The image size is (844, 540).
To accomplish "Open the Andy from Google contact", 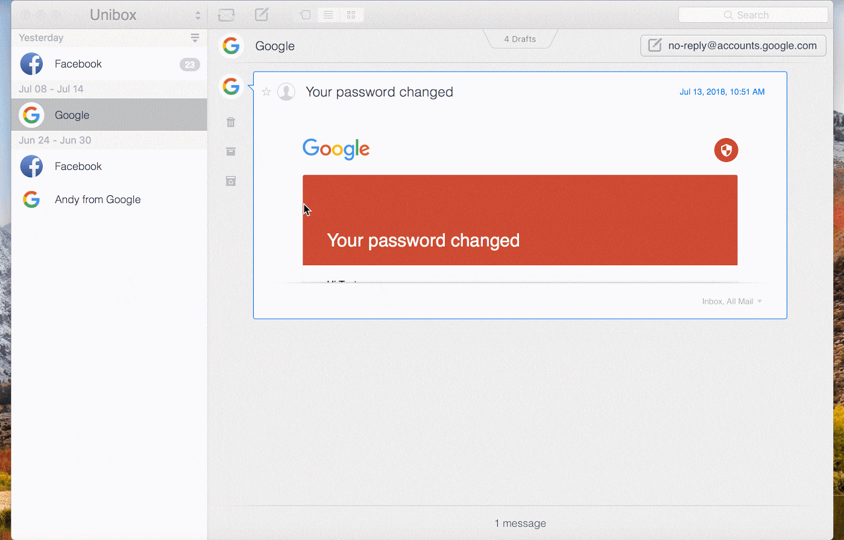I will [109, 199].
